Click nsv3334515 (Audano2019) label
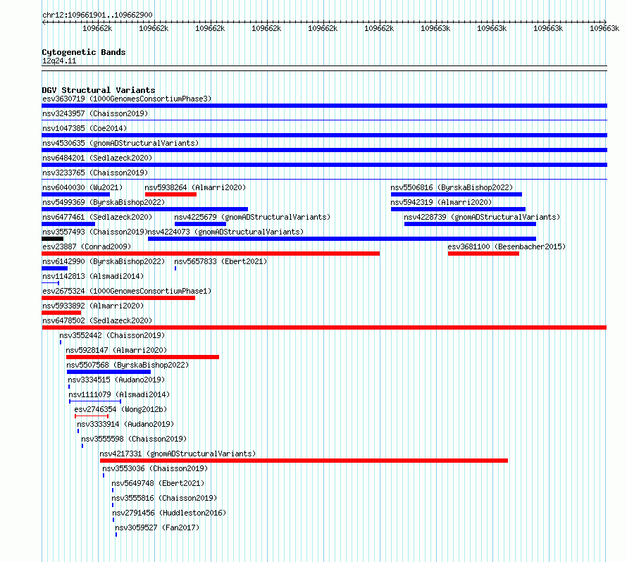627x562 pixels. [x=116, y=380]
